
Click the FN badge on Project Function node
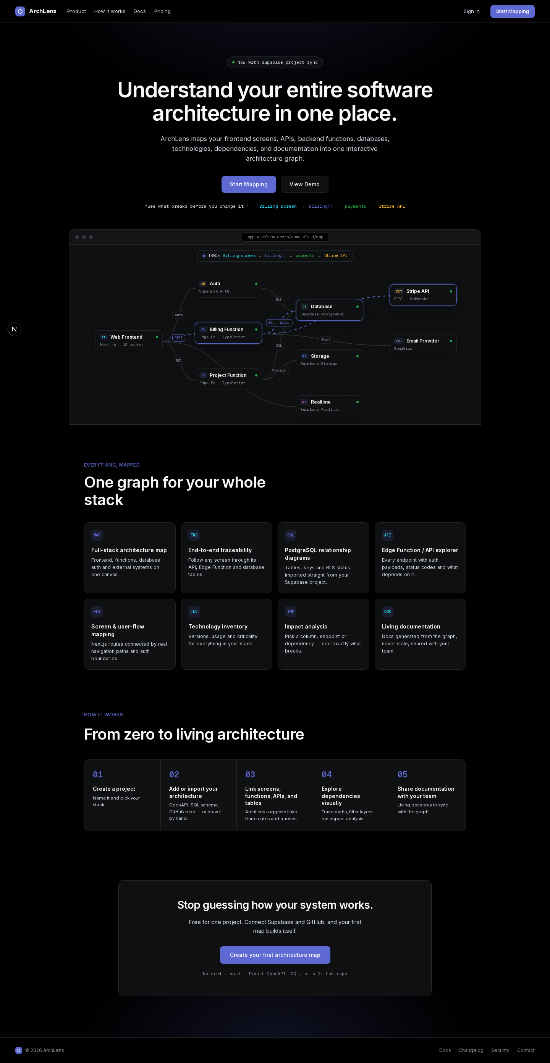(203, 375)
